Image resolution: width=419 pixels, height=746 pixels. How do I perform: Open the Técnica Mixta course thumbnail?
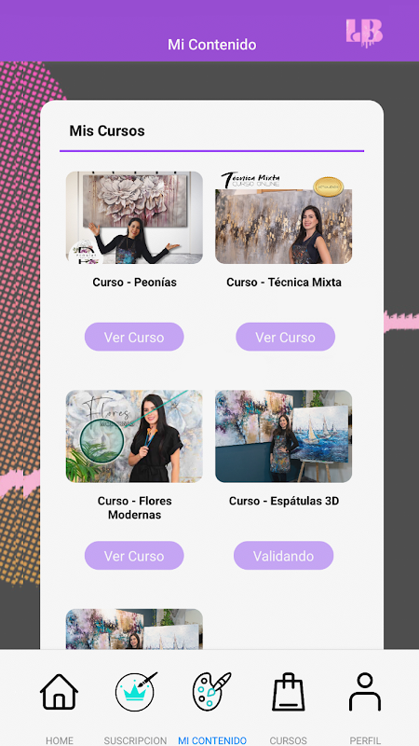(284, 217)
